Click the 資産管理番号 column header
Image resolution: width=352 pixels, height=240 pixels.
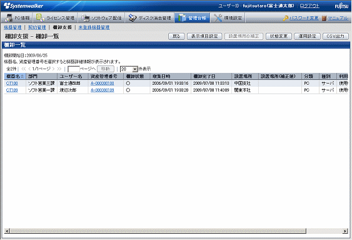tap(106, 76)
